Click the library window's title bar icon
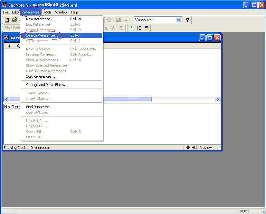The width and height of the screenshot is (266, 214). [x=6, y=38]
